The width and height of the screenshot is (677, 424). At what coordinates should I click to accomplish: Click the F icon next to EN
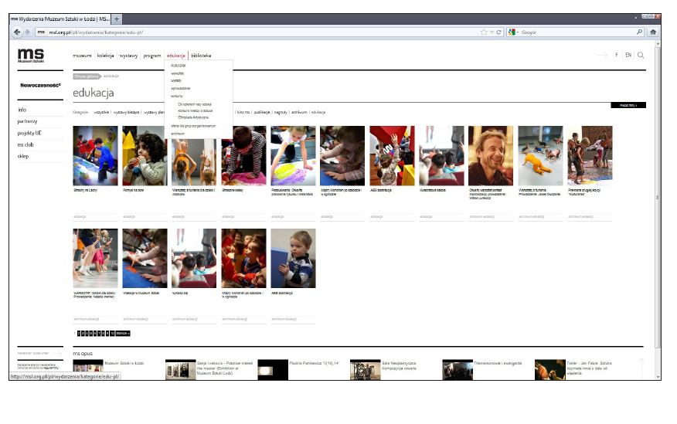616,55
